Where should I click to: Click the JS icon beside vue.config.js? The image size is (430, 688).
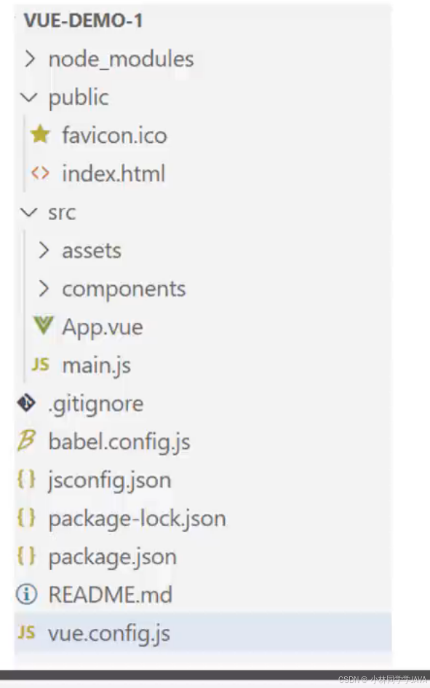(x=26, y=633)
